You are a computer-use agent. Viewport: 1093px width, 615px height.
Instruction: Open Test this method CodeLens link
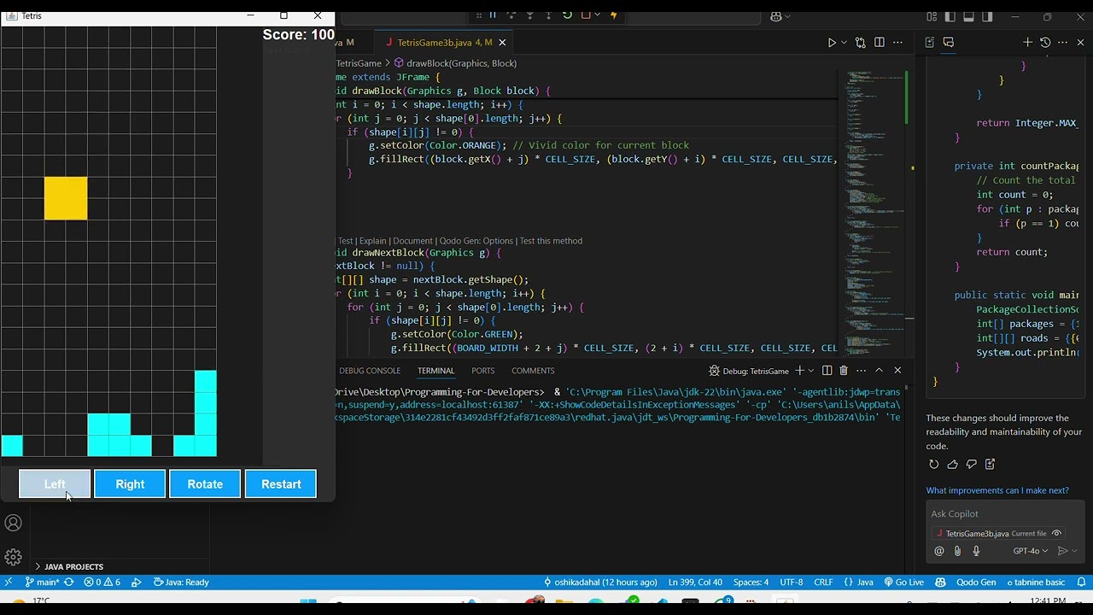pyautogui.click(x=551, y=241)
